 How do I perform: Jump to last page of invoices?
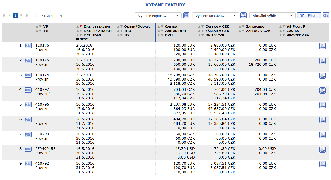pyautogui.click(x=27, y=15)
